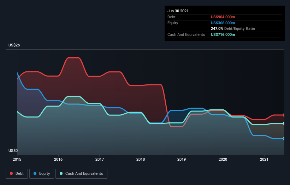The height and width of the screenshot is (185, 290).
Task: Click the 2021 x-axis label
Action: click(264, 159)
